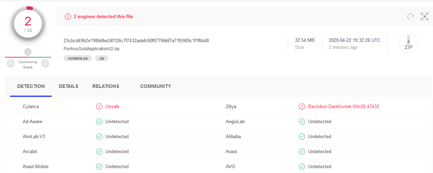Screen dimensions: 433x173
Task: Open the RELATIONS tab
Action: (106, 86)
